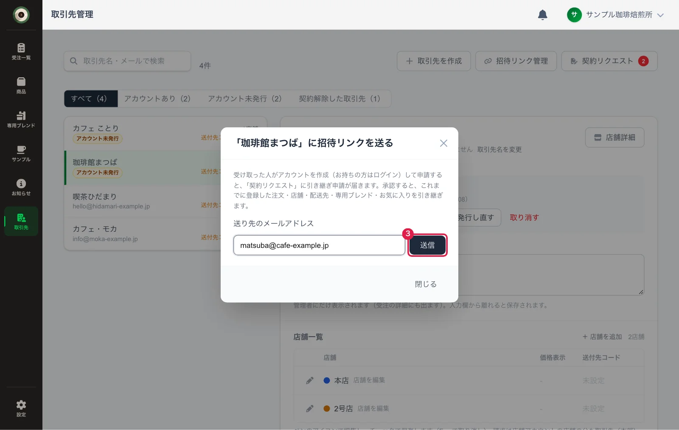Click 店舗を追加 link
The image size is (679, 430).
(x=602, y=337)
